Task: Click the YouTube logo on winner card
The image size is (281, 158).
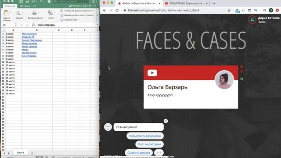Action: [x=152, y=73]
